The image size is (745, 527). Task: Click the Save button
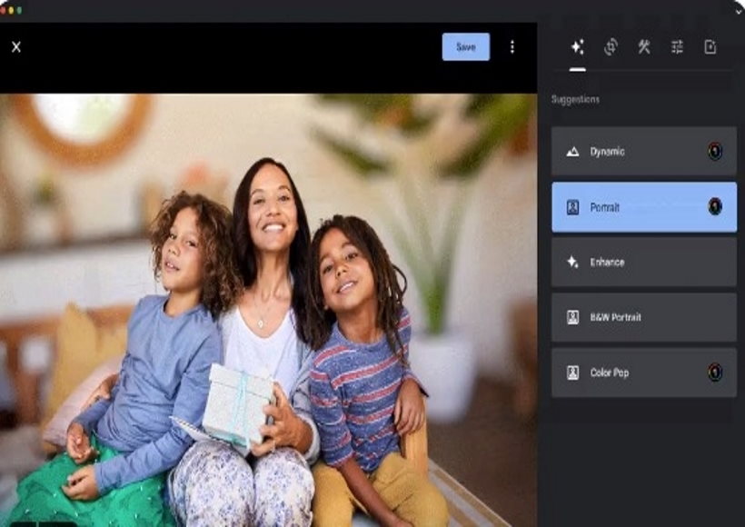[x=465, y=47]
